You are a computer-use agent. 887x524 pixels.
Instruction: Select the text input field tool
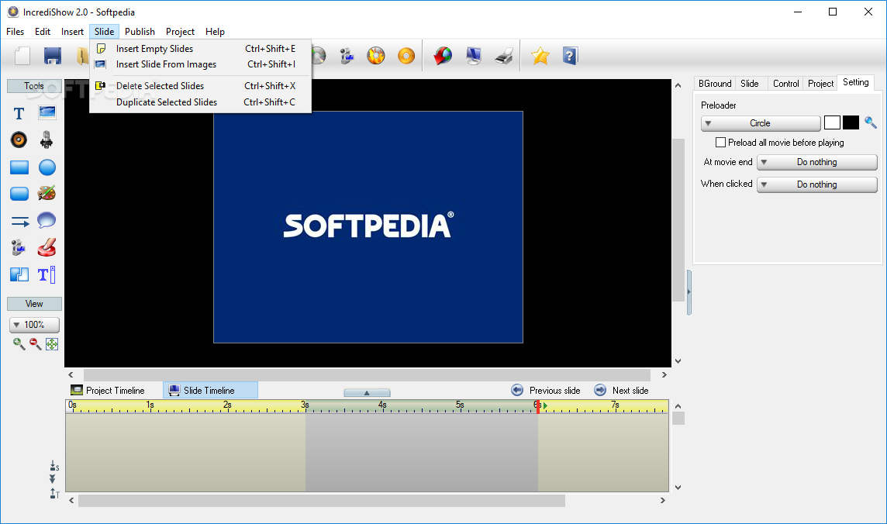point(47,274)
